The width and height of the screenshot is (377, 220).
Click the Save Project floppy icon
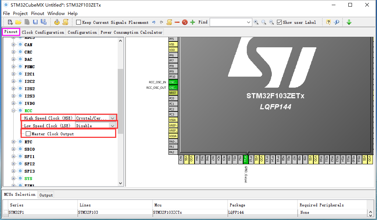(35, 22)
